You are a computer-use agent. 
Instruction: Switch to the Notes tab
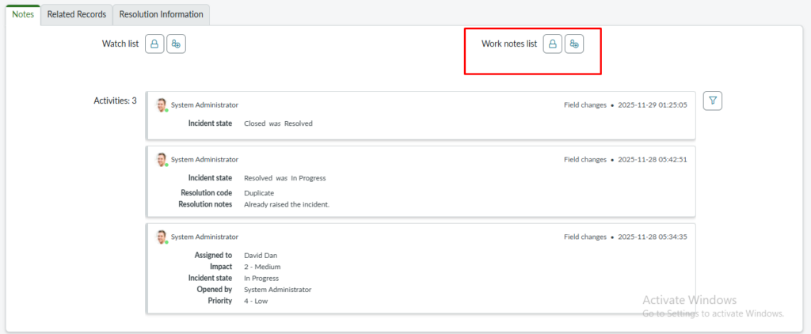point(23,14)
